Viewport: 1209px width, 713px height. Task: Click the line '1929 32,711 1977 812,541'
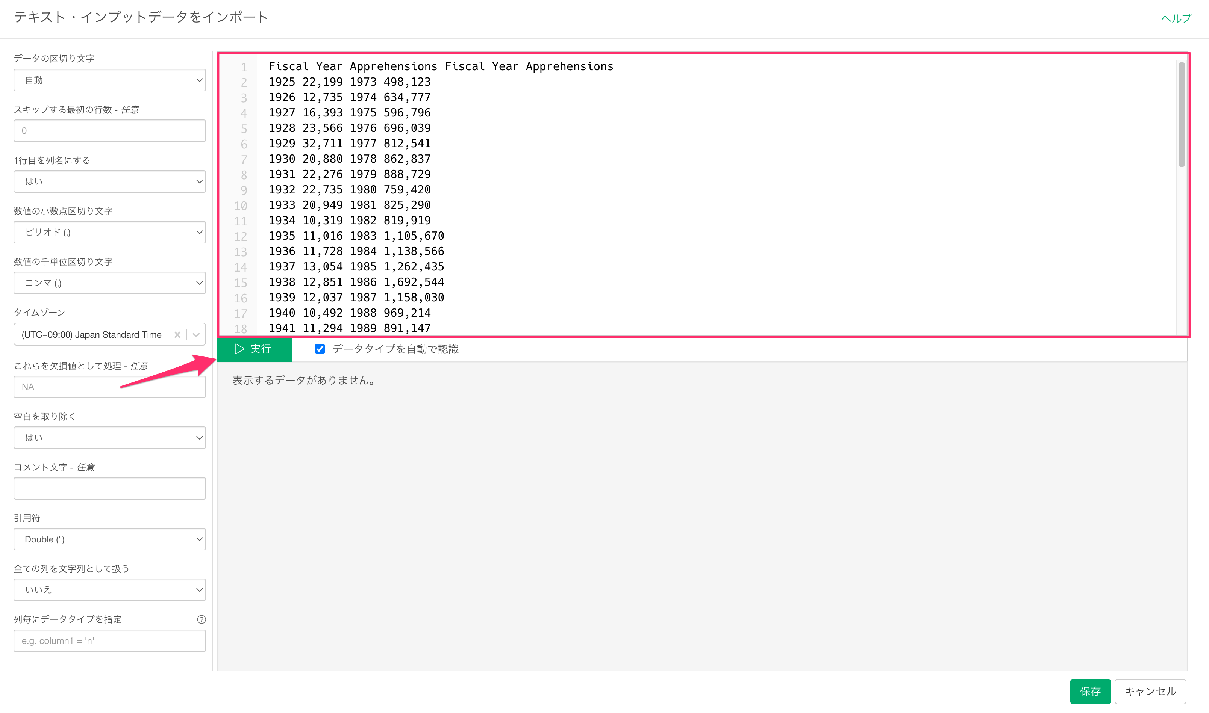[x=350, y=143]
